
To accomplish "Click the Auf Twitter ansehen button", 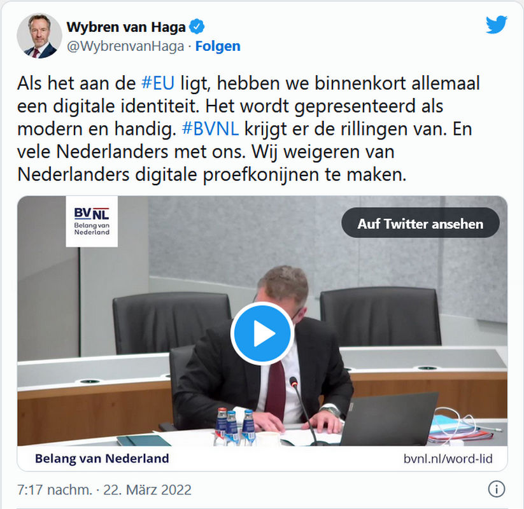I will [x=420, y=223].
